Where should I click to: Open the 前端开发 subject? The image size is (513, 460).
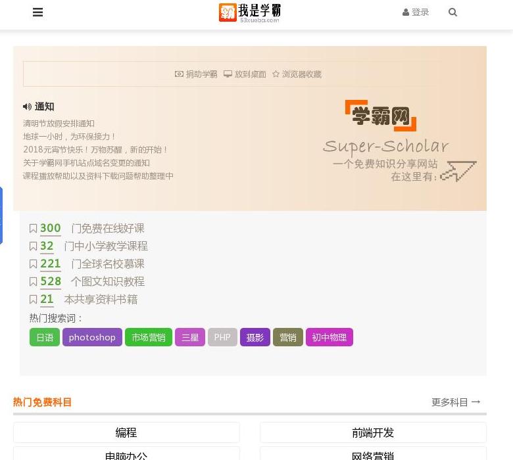(373, 432)
